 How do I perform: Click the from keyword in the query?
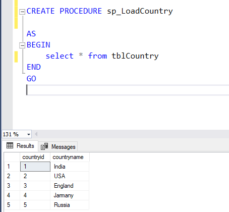click(97, 56)
